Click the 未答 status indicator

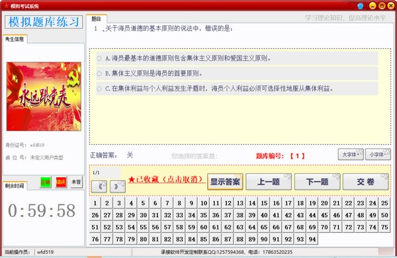click(76, 182)
